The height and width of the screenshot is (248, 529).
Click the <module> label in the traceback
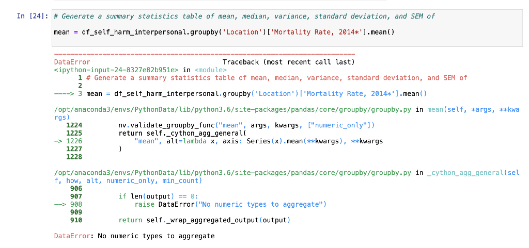211,70
